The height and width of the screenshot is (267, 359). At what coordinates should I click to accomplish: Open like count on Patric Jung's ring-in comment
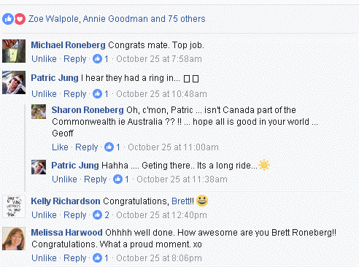[101, 94]
